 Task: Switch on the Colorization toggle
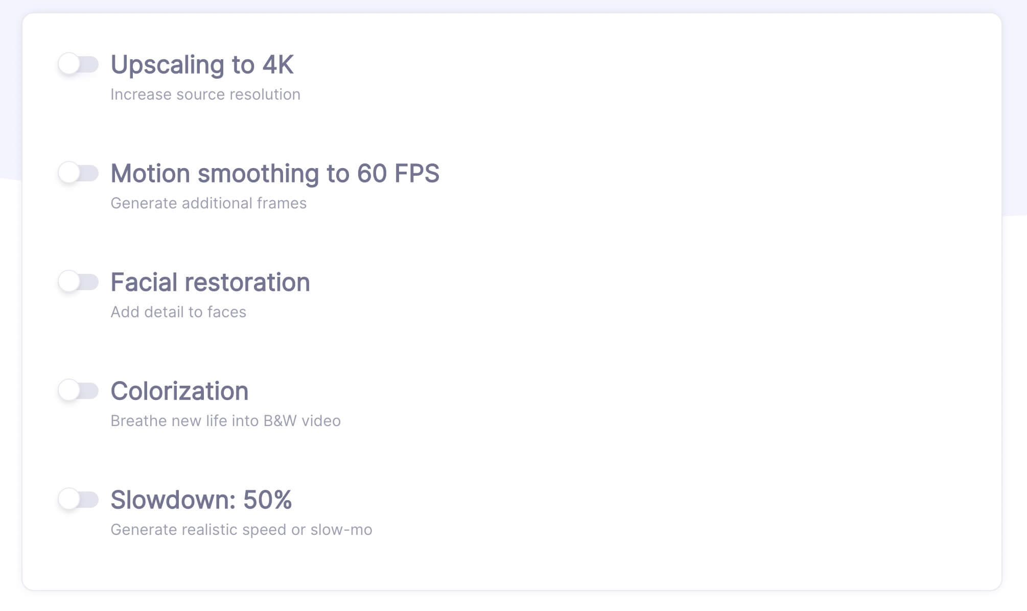tap(78, 391)
